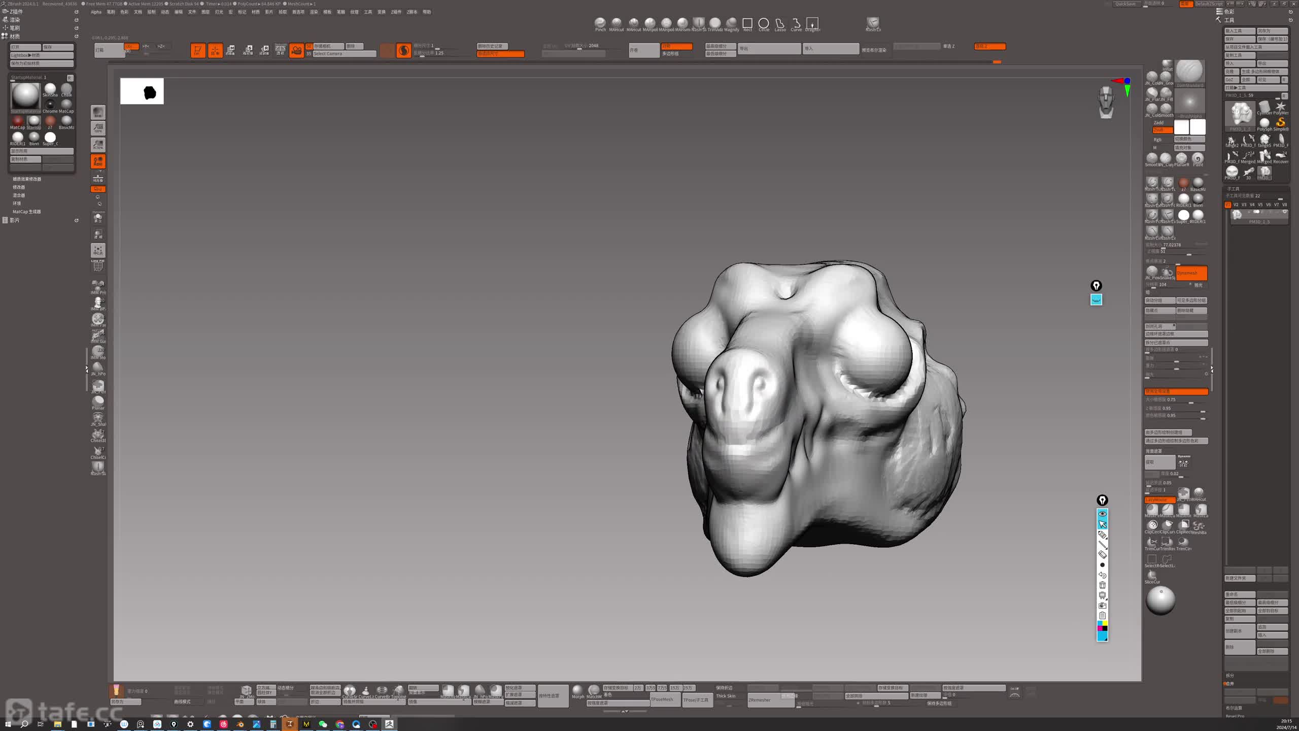
Task: Open the Select Camera dropdown
Action: pos(344,54)
